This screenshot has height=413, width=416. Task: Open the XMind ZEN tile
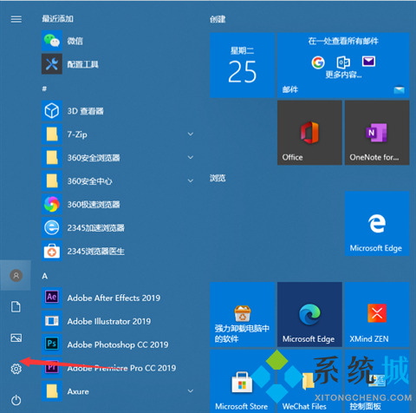coord(377,314)
